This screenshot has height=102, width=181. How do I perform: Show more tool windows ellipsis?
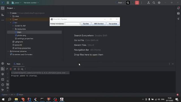(x=3, y=20)
